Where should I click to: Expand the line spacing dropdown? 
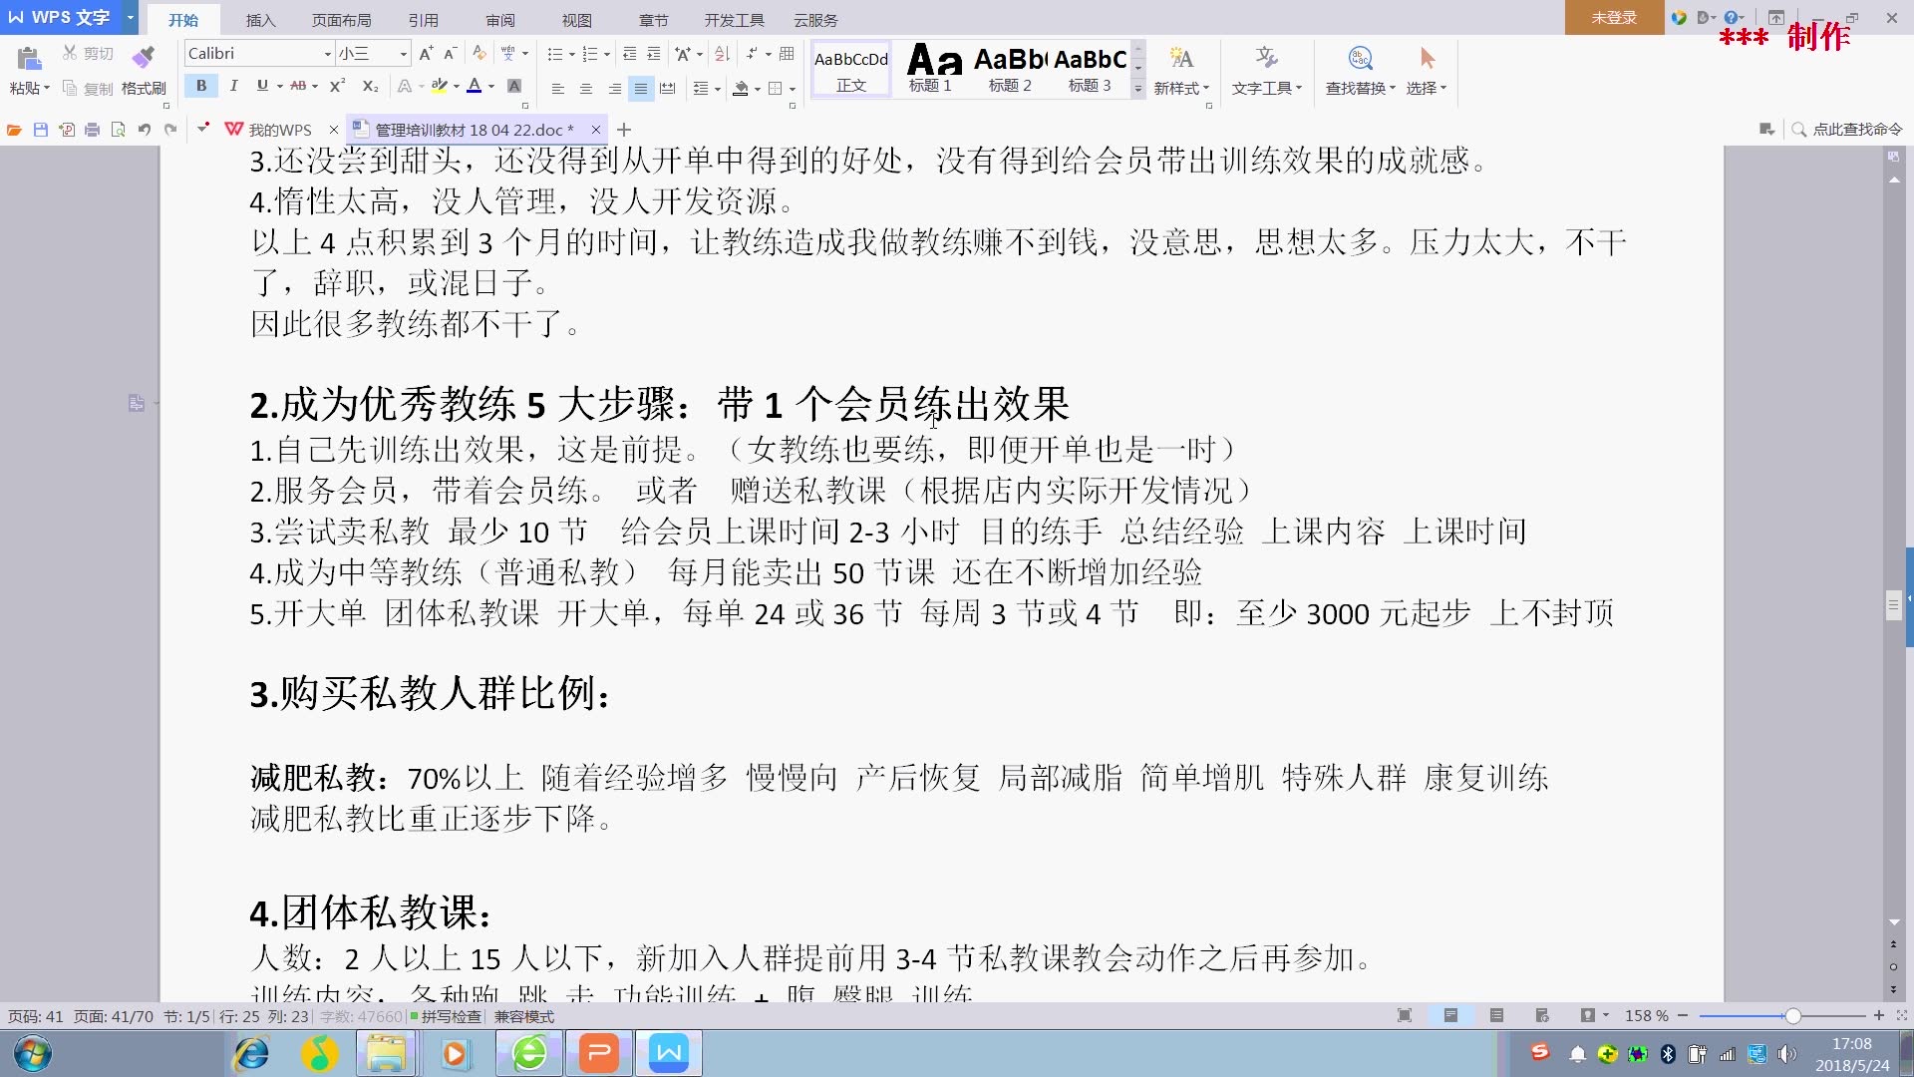706,89
